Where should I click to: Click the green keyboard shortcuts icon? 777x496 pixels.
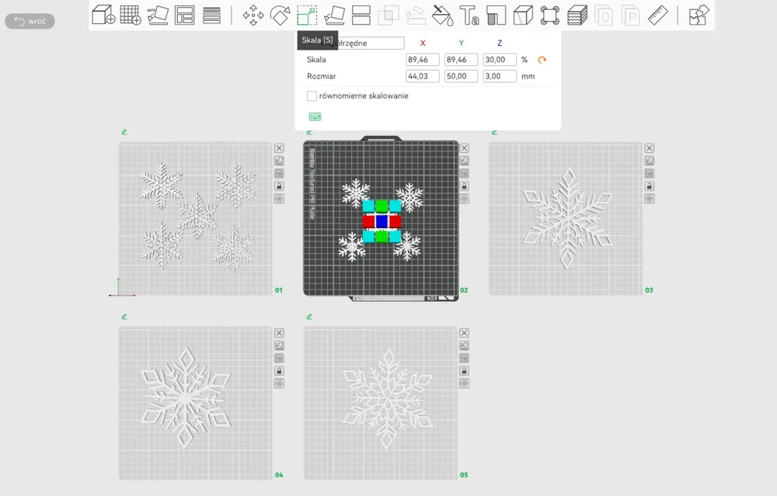315,116
